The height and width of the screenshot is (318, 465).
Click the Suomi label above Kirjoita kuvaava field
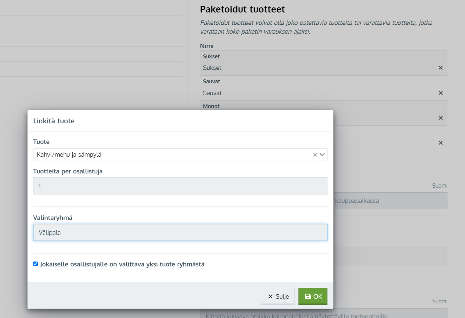pyautogui.click(x=439, y=301)
